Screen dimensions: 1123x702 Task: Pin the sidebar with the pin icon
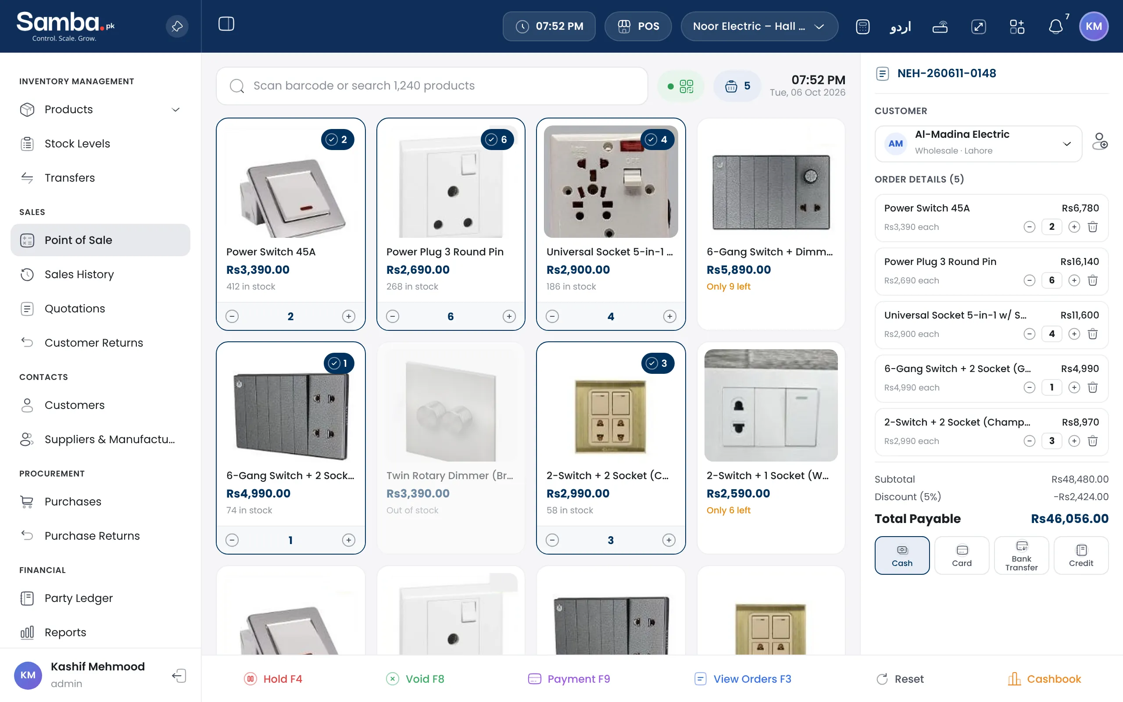tap(177, 26)
